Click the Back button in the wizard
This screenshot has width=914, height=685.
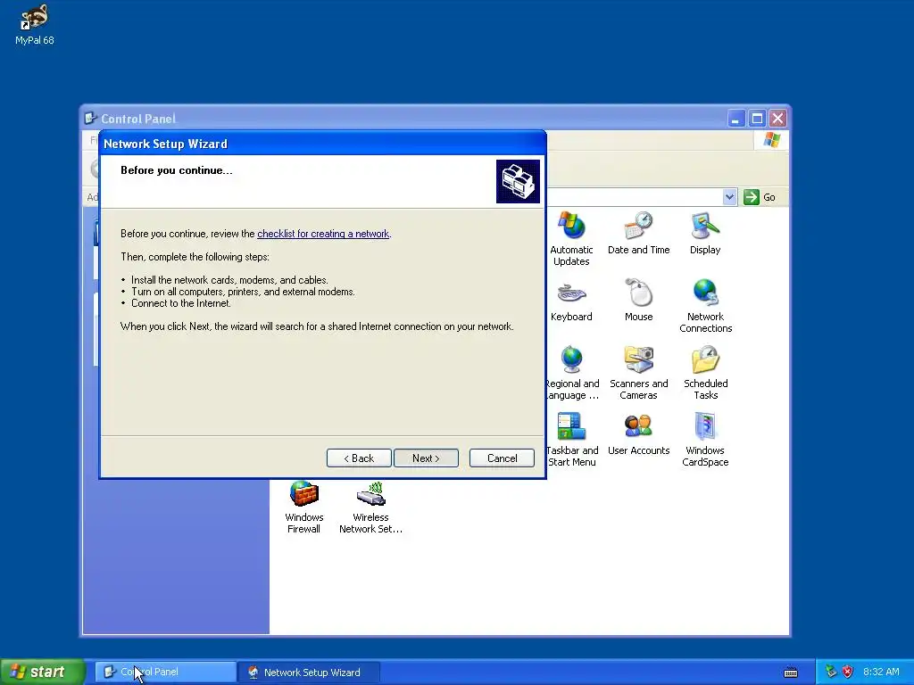click(x=359, y=458)
